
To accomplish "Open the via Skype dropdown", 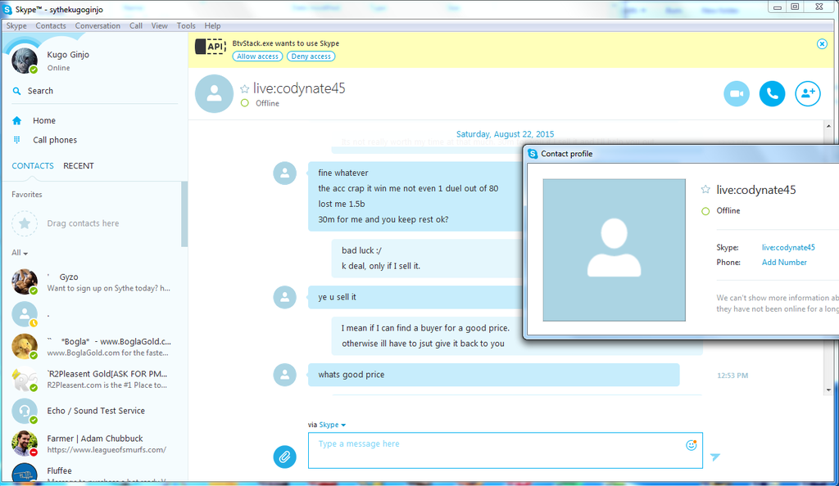I will tap(333, 425).
